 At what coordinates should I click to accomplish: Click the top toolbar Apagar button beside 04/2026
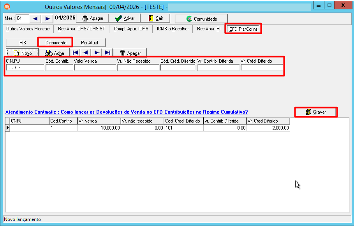(93, 18)
